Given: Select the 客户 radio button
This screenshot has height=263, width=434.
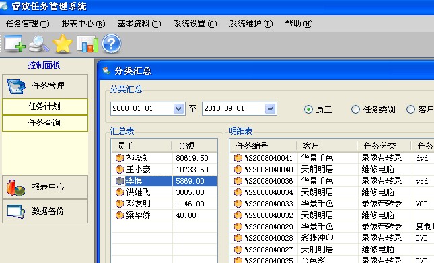Looking at the screenshot, I should (x=410, y=110).
